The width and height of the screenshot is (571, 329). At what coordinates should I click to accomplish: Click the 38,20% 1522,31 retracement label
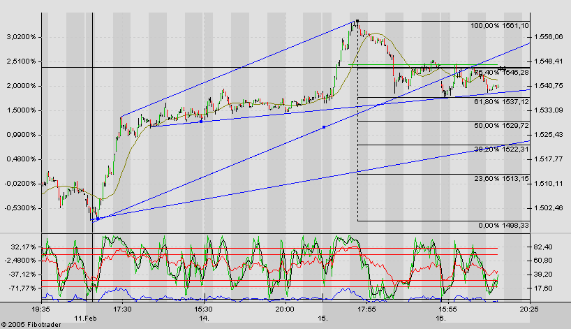click(x=501, y=149)
